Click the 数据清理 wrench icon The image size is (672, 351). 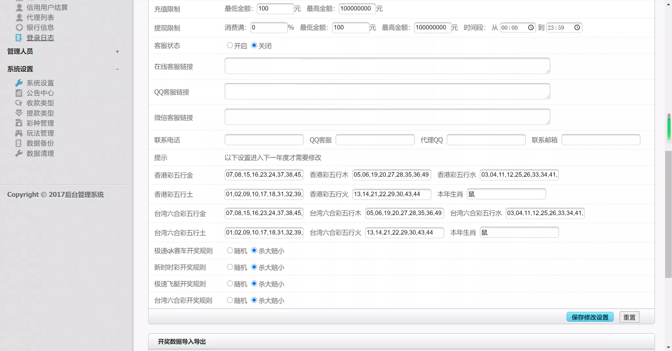[19, 153]
